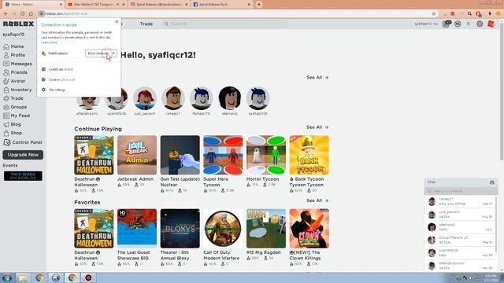
Task: Click the Windows Start button
Action: pos(6,277)
